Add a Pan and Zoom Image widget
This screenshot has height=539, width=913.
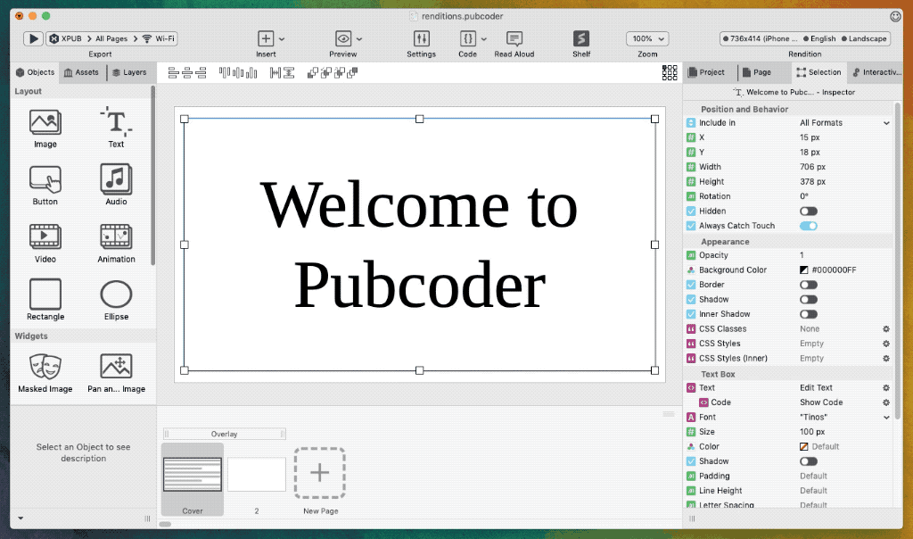[x=116, y=373]
